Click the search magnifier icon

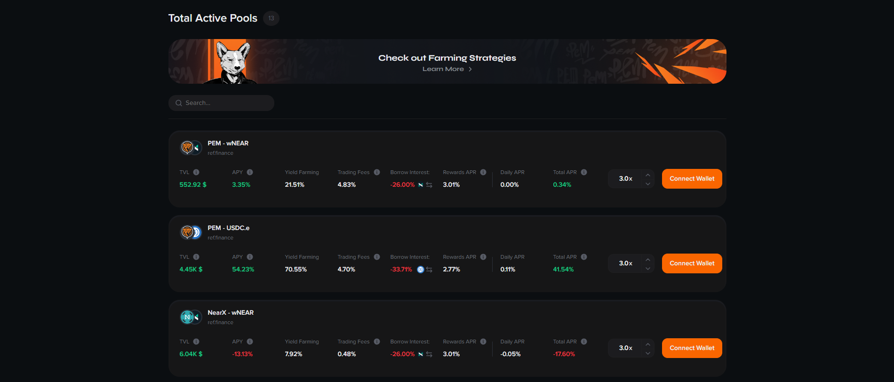pos(179,103)
